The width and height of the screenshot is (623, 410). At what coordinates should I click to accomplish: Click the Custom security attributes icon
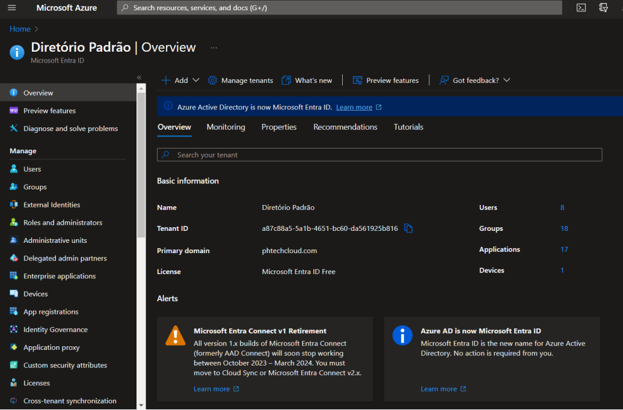coord(13,365)
